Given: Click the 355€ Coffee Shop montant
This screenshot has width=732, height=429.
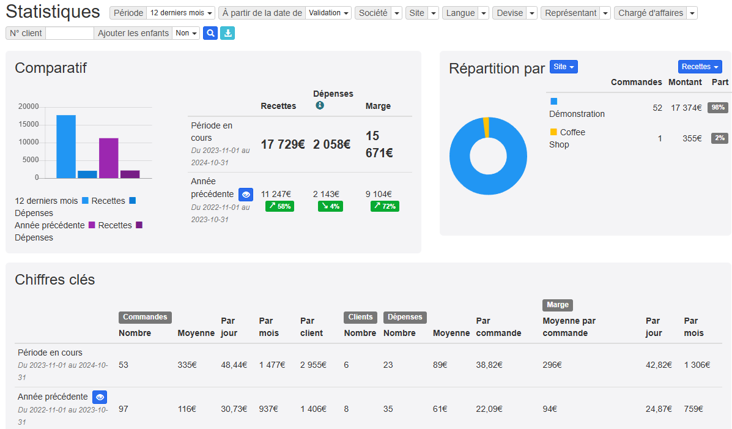Looking at the screenshot, I should 692,138.
